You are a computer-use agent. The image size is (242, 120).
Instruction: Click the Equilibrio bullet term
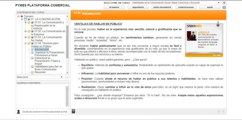click(x=87, y=65)
